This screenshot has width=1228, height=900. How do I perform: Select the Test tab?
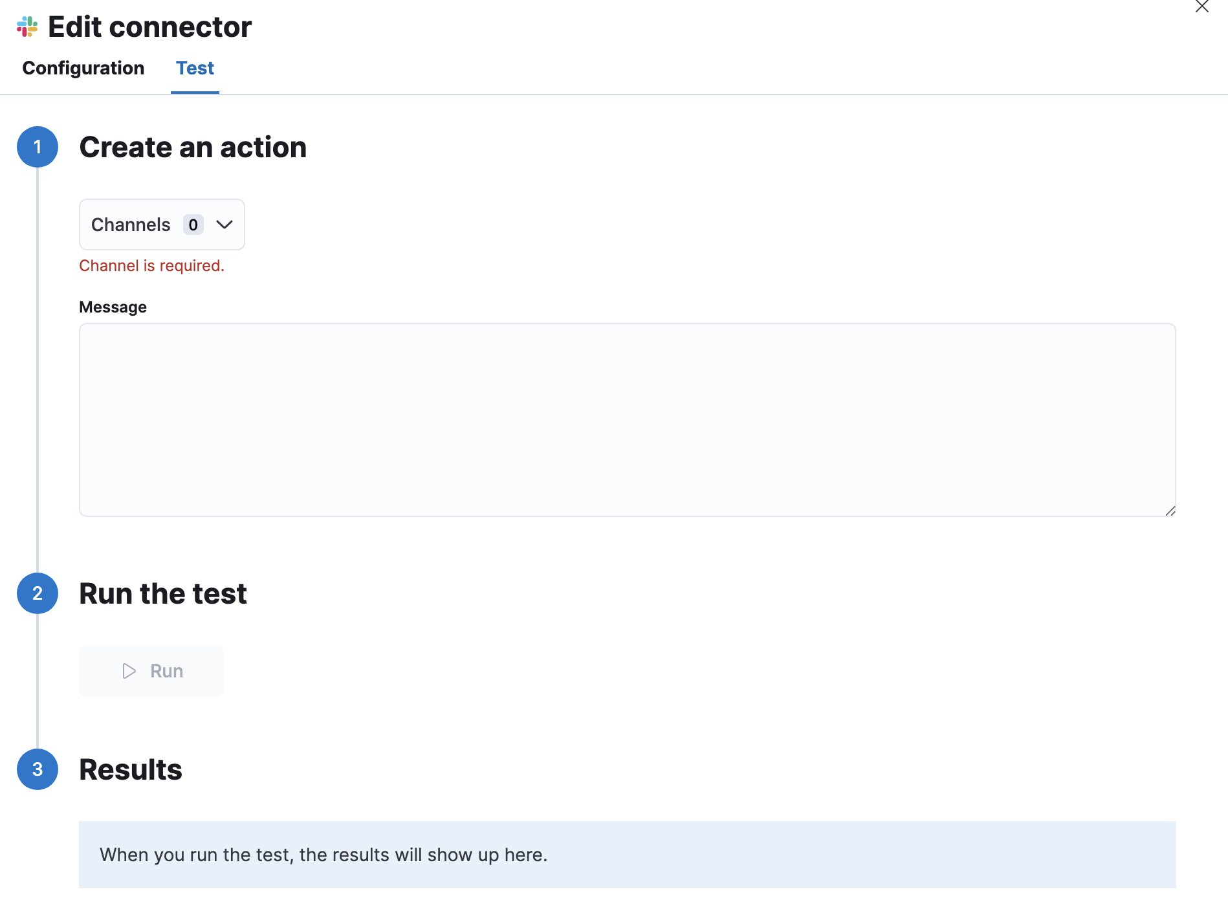click(195, 68)
